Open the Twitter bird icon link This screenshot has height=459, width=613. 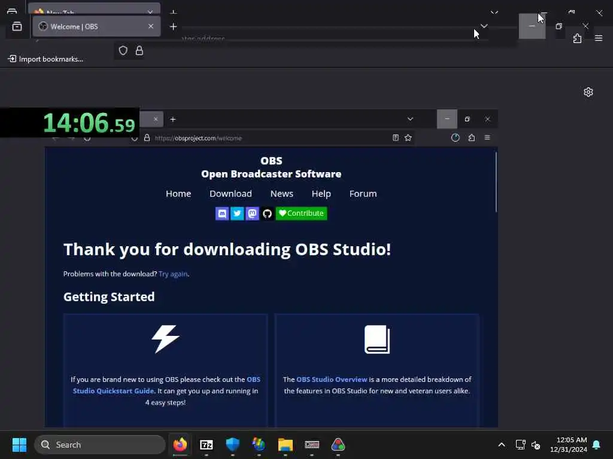click(237, 213)
